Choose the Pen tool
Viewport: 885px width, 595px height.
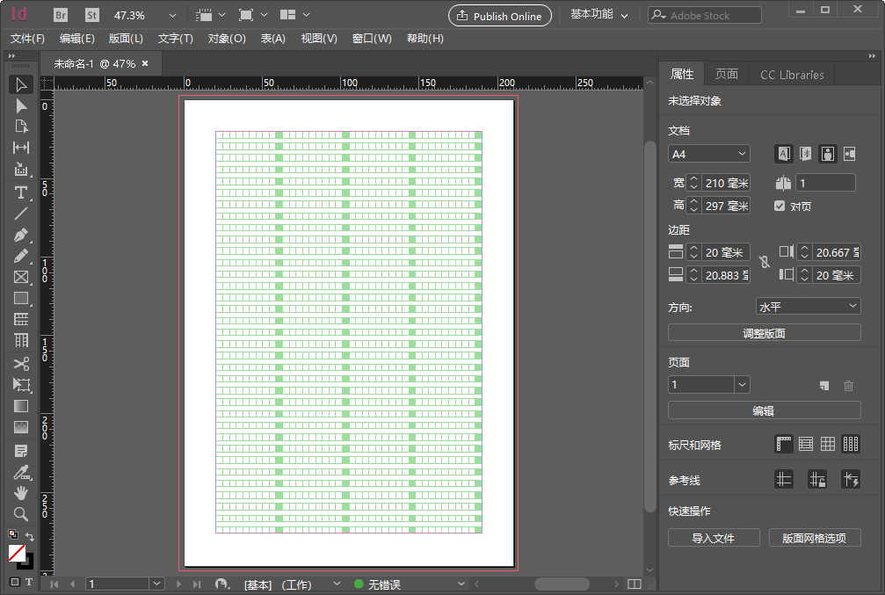21,235
